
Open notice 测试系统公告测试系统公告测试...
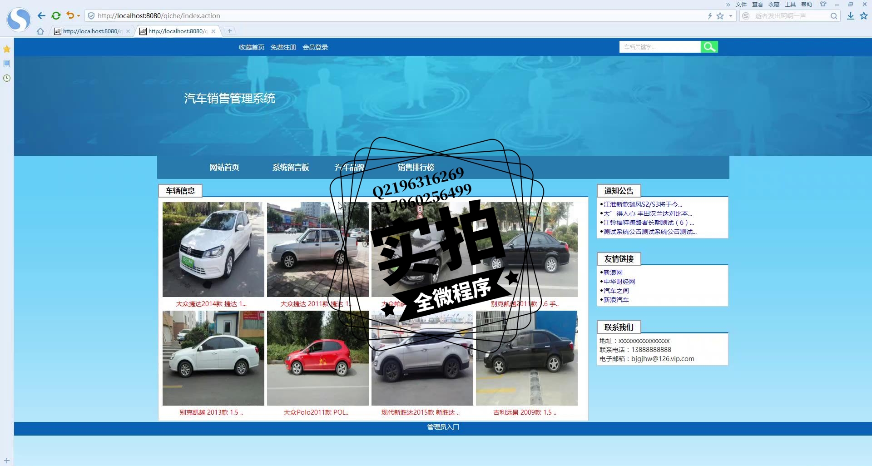coord(650,232)
